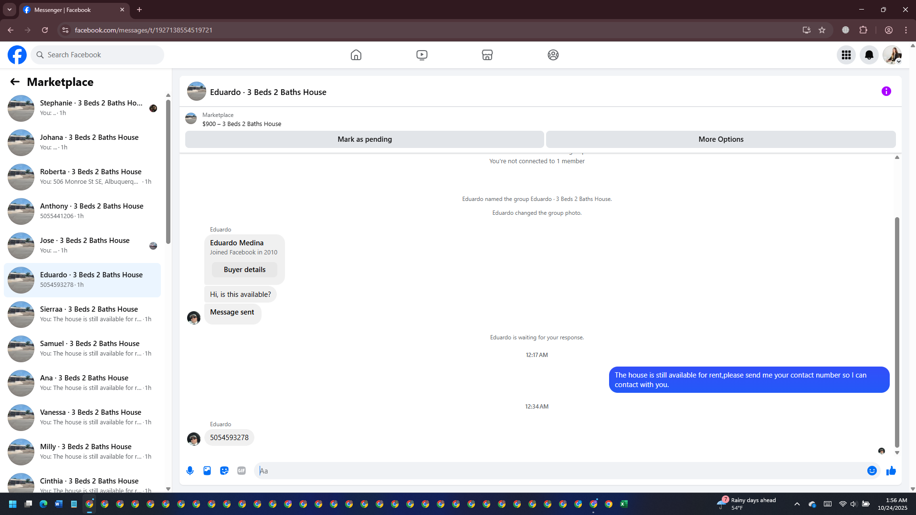
Task: View Buyer details for Eduardo Medina
Action: point(244,270)
